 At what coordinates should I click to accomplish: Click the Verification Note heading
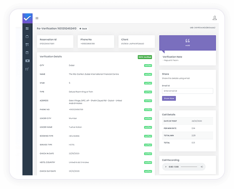pyautogui.click(x=172, y=57)
